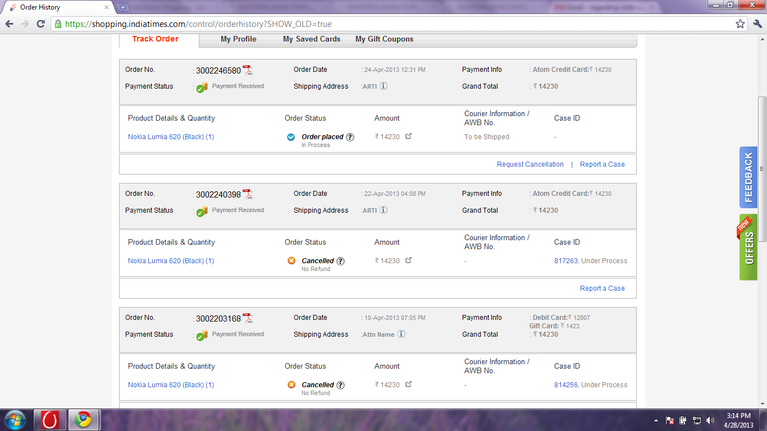Reload the order history page
Image resolution: width=767 pixels, height=431 pixels.
click(x=40, y=24)
